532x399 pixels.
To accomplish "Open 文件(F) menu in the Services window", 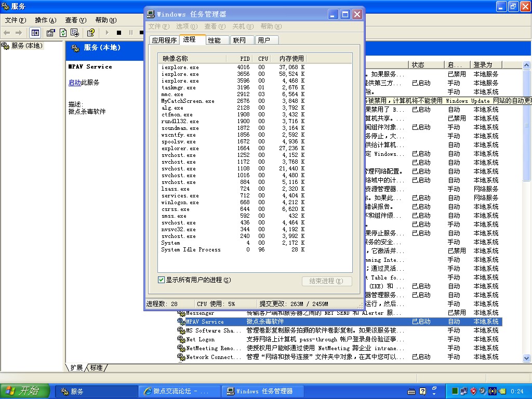I will 15,20.
